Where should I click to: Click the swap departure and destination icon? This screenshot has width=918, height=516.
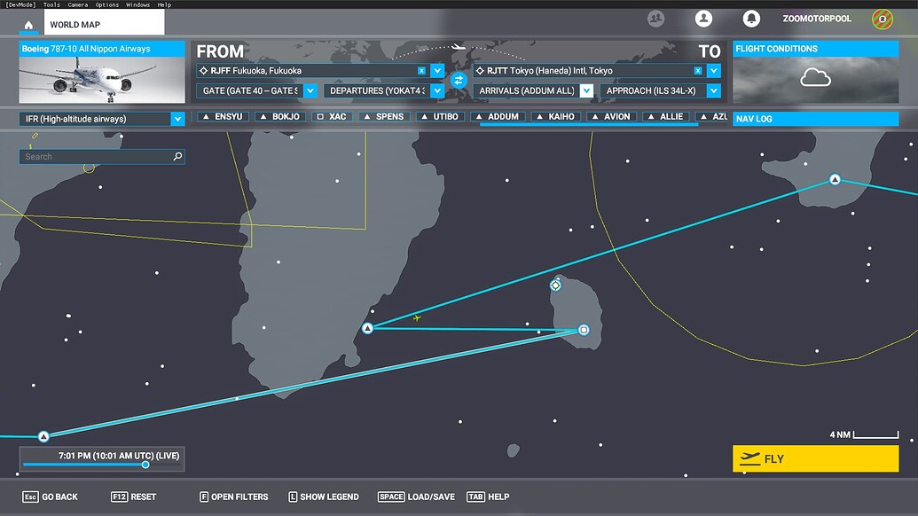(x=458, y=80)
